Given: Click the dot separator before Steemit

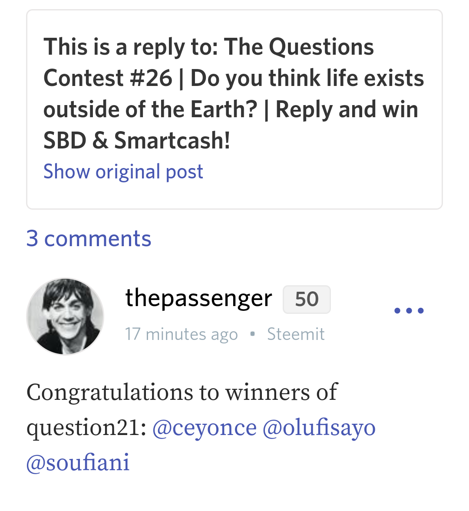Looking at the screenshot, I should 252,334.
